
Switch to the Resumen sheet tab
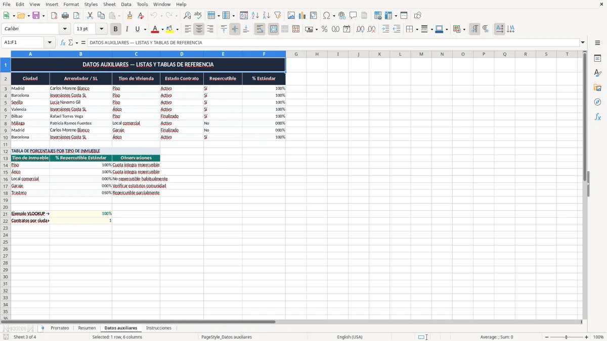pos(87,328)
